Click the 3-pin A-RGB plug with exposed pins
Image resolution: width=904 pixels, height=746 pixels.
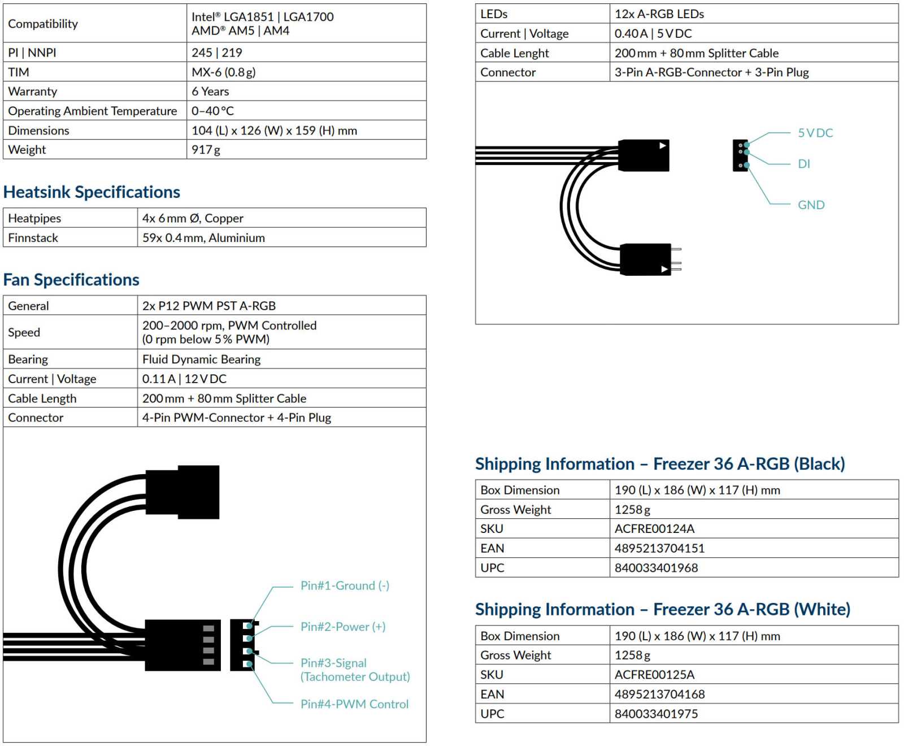[x=650, y=259]
